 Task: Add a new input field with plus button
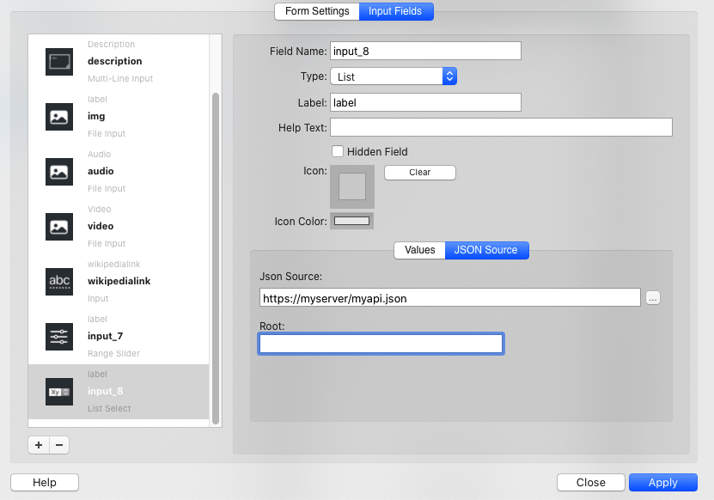coord(39,445)
